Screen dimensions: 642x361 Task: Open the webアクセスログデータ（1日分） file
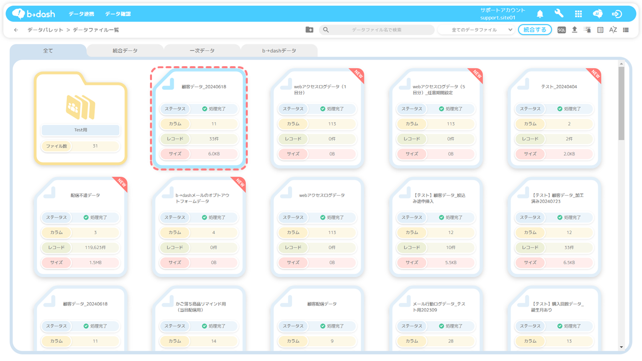(x=317, y=118)
